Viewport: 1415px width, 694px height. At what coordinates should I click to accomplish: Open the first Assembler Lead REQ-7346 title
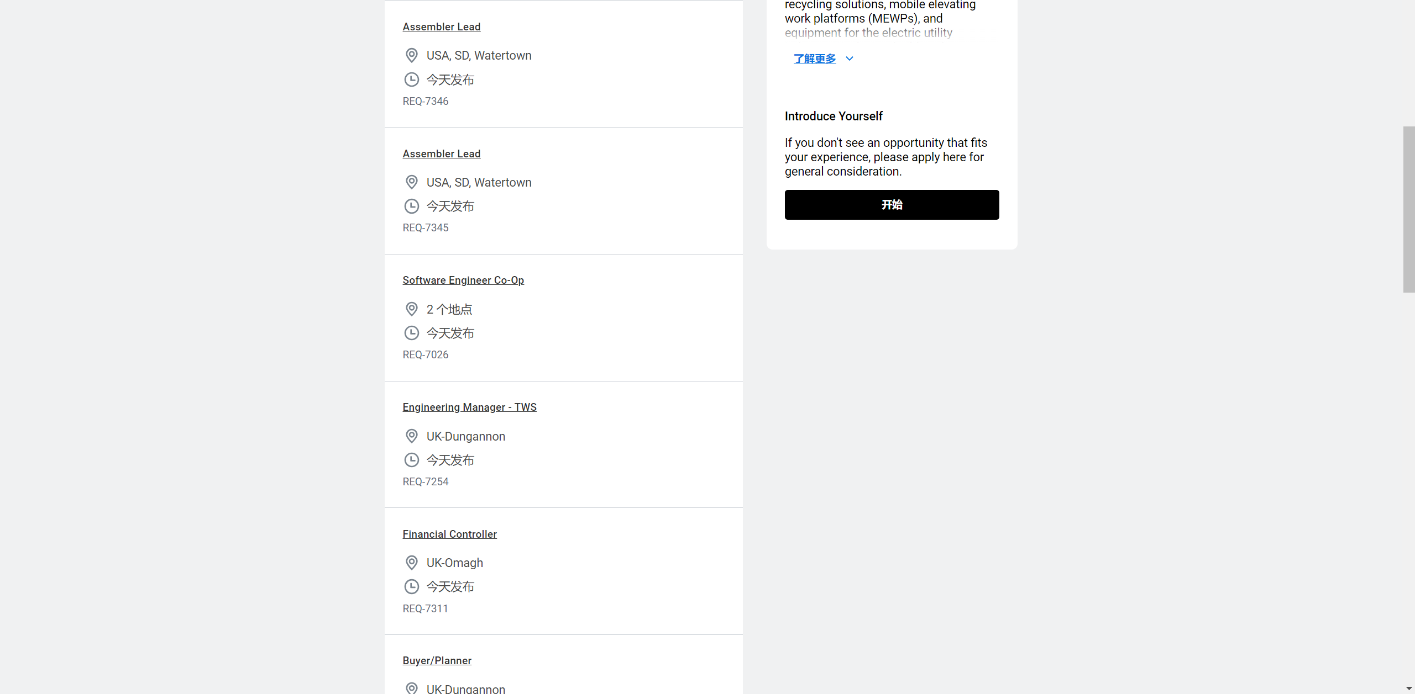click(441, 27)
